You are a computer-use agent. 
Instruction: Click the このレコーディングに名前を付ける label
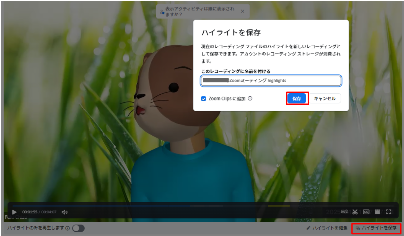click(x=236, y=71)
